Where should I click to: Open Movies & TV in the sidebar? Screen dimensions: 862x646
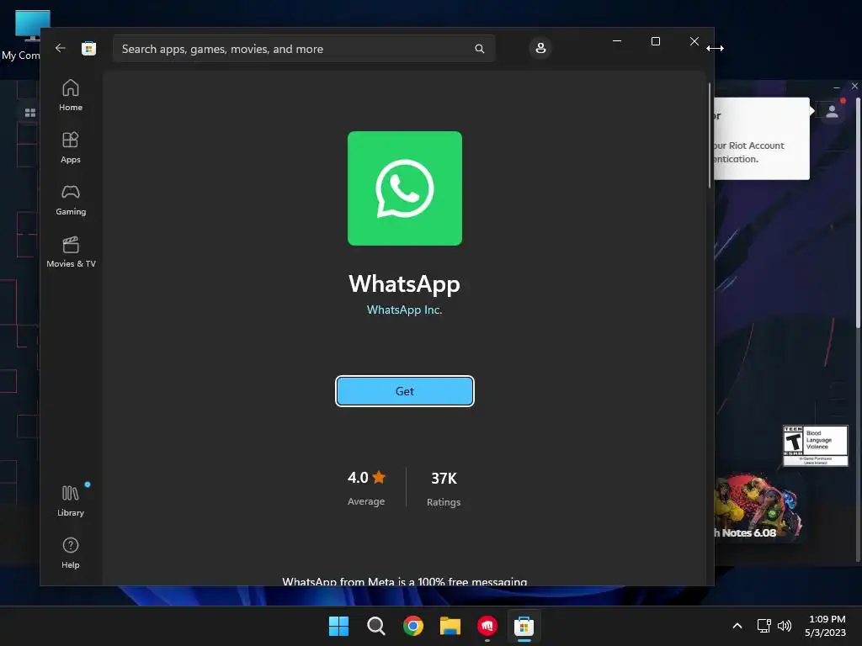[71, 252]
